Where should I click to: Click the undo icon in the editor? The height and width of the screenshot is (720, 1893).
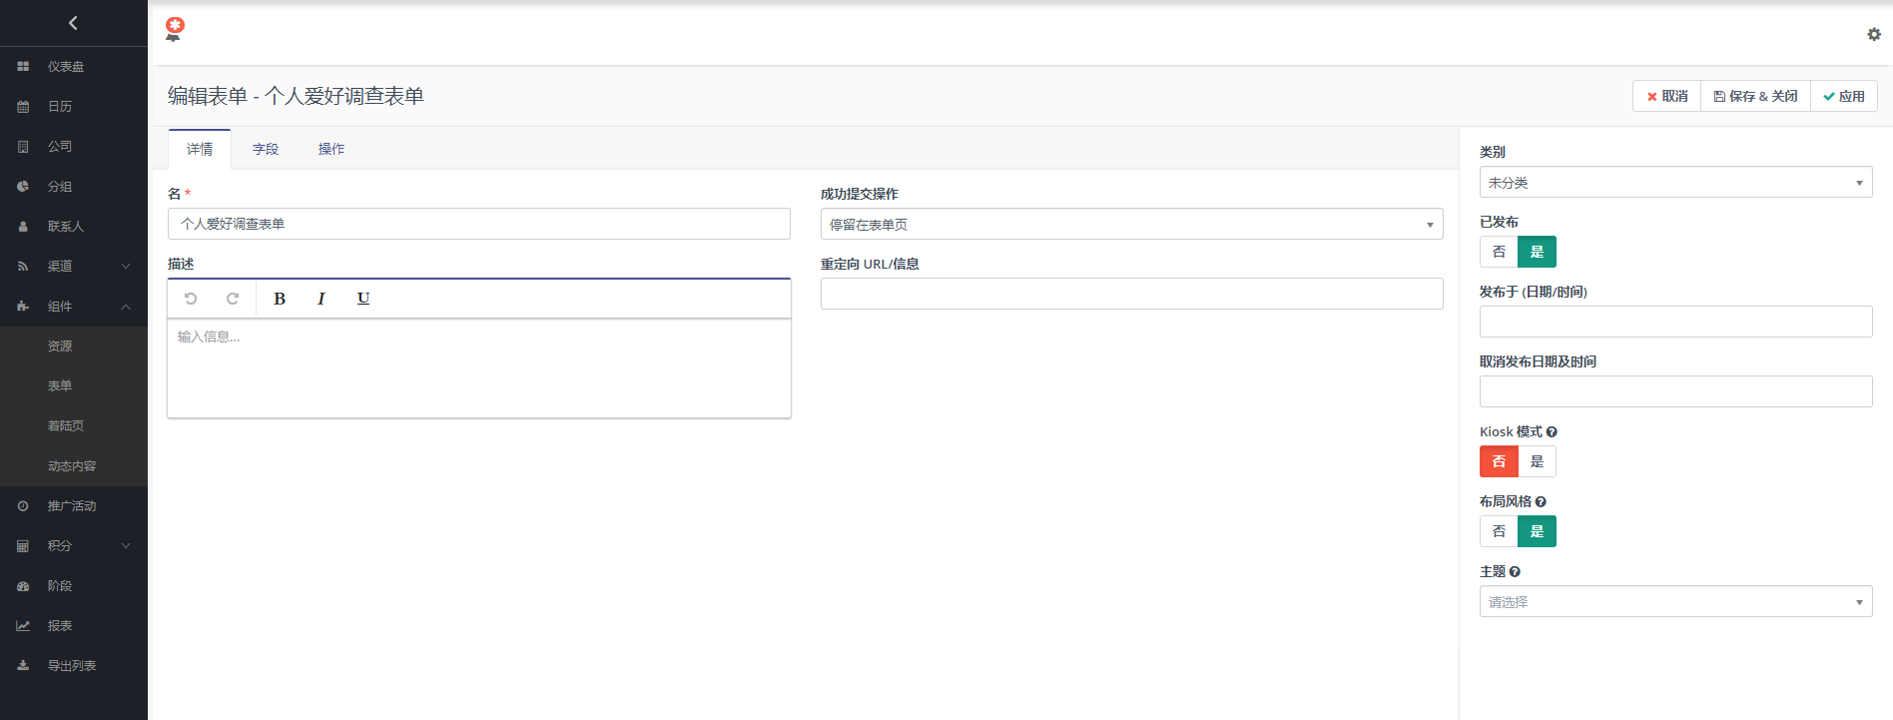191,299
